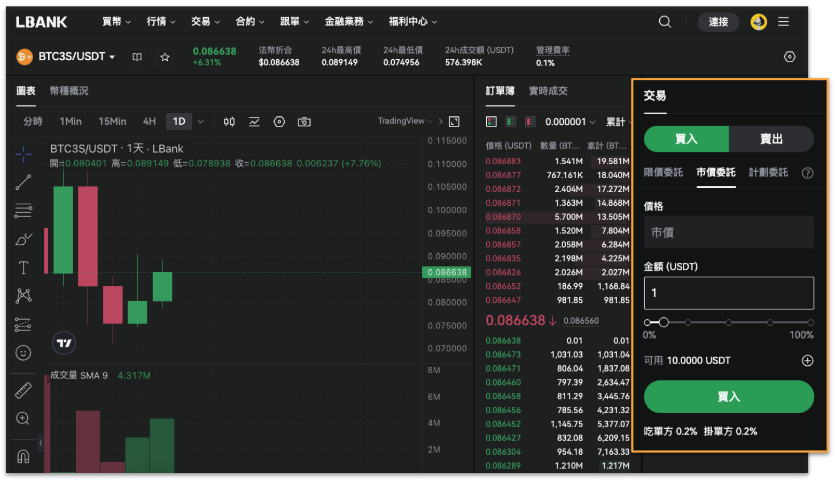835x482 pixels.
Task: Switch to the 實時成交 tab
Action: pos(548,91)
